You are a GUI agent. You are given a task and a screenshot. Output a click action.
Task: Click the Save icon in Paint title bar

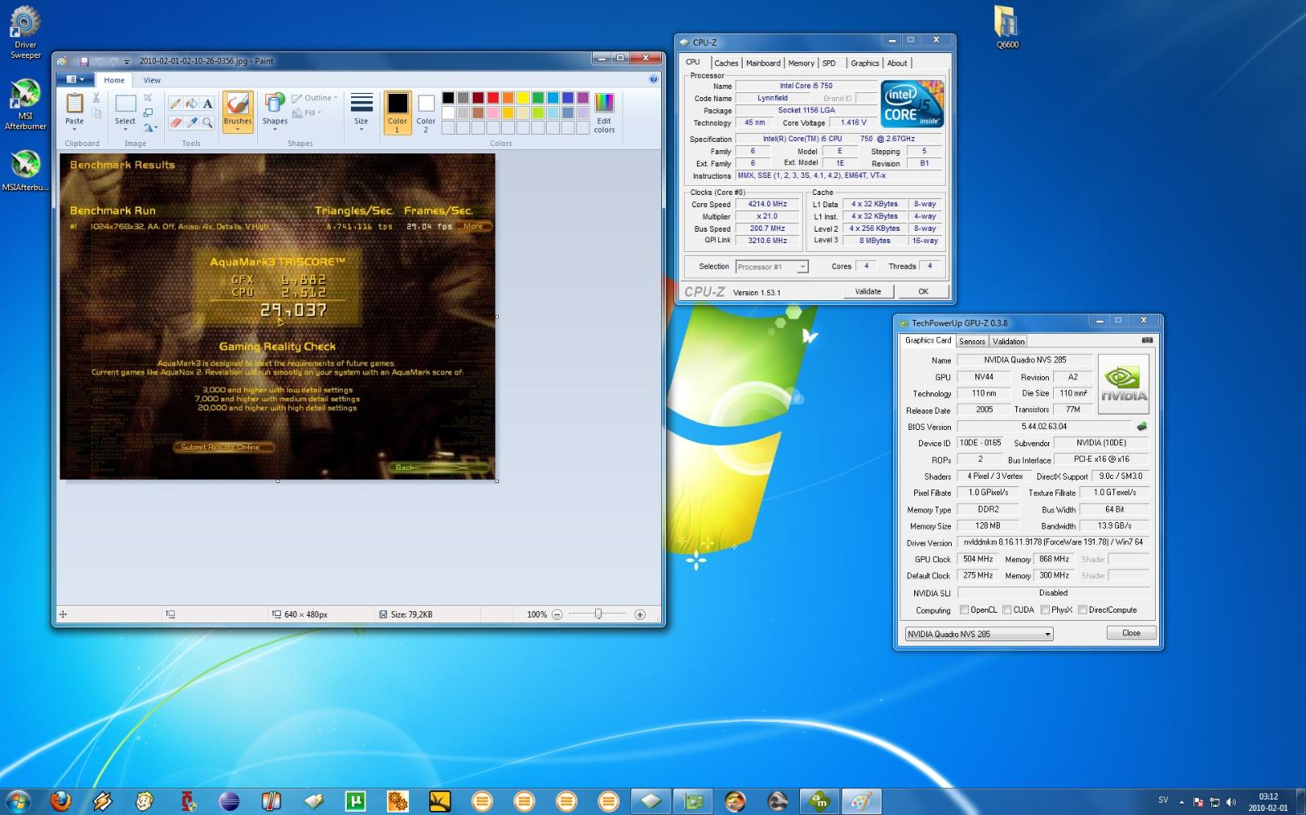tap(83, 61)
